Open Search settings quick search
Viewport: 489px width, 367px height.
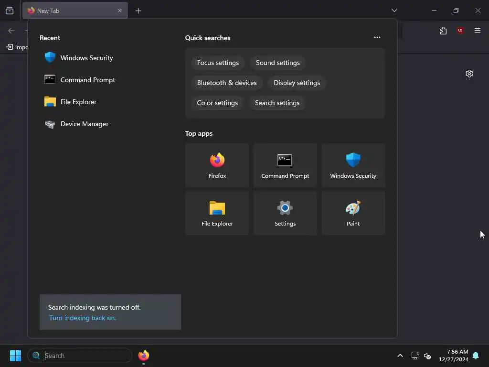point(277,103)
